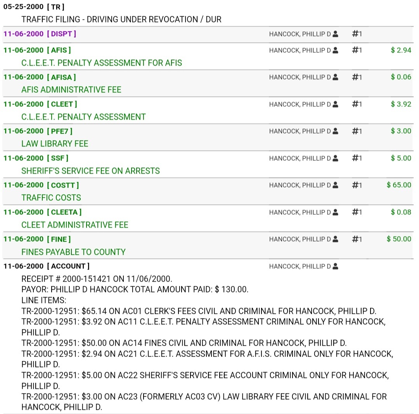Select the person icon in the AFISA row
Viewport: 419px width, 414px height.
pos(336,77)
